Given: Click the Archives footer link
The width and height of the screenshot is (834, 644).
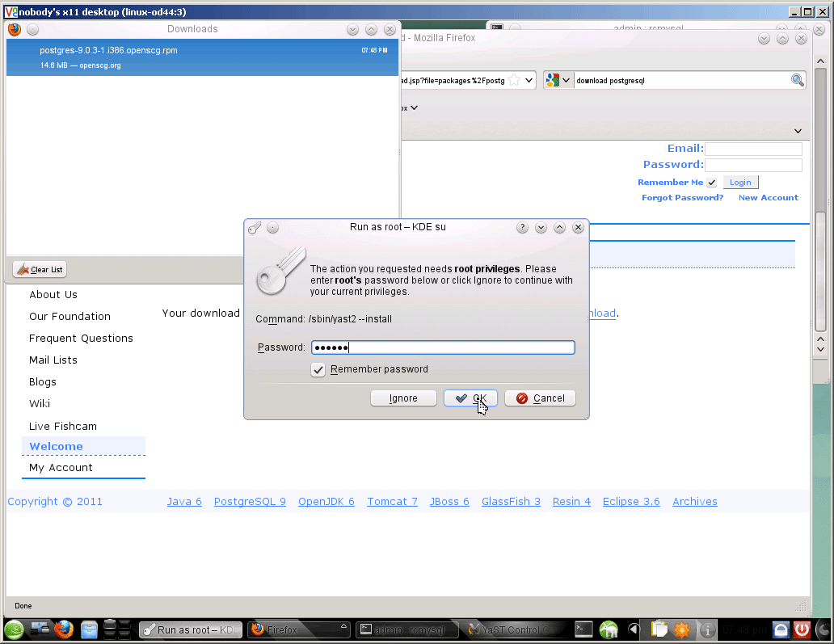Looking at the screenshot, I should (x=695, y=502).
